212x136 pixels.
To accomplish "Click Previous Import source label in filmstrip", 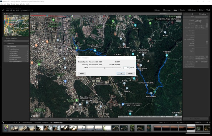I will [x=27, y=123].
